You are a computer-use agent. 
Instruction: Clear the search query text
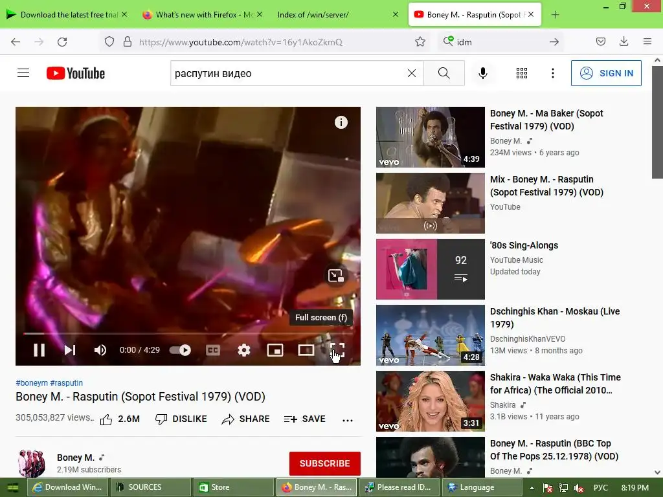click(x=411, y=73)
